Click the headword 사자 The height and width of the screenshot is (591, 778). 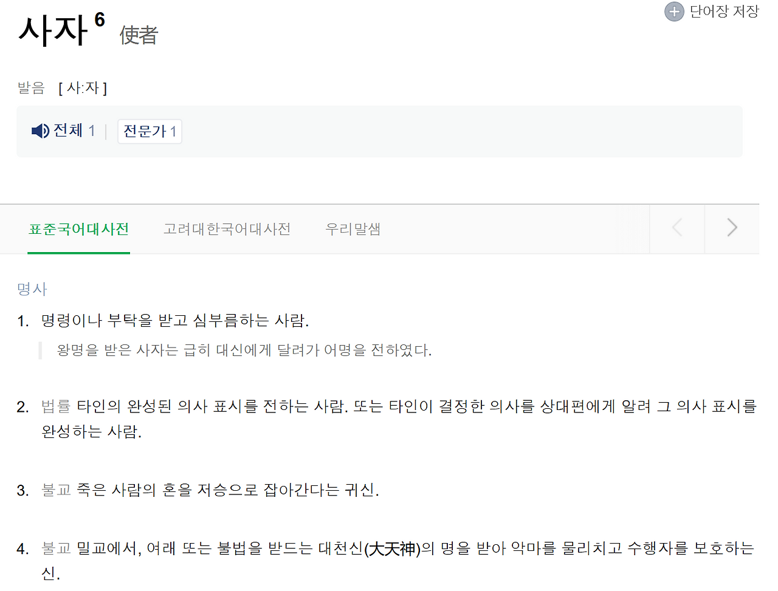(50, 30)
